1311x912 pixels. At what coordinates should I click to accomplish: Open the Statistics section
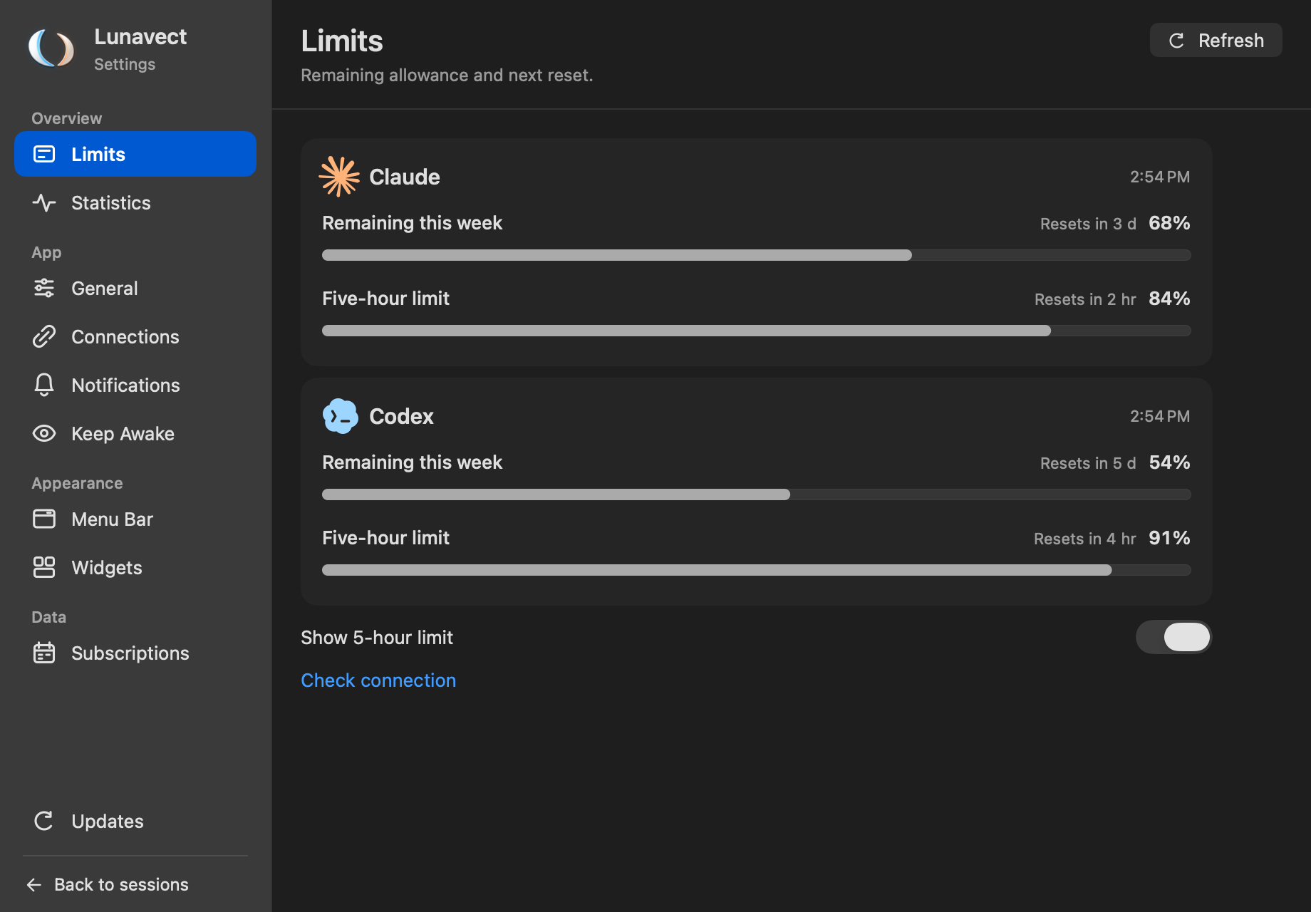[x=135, y=203]
